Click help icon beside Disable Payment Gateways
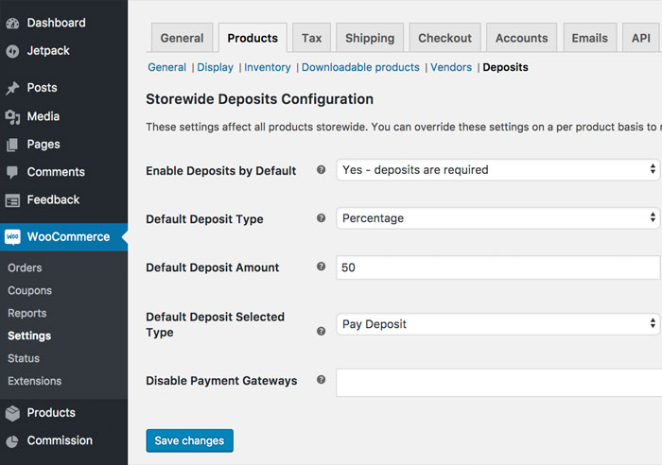This screenshot has width=662, height=465. (321, 380)
